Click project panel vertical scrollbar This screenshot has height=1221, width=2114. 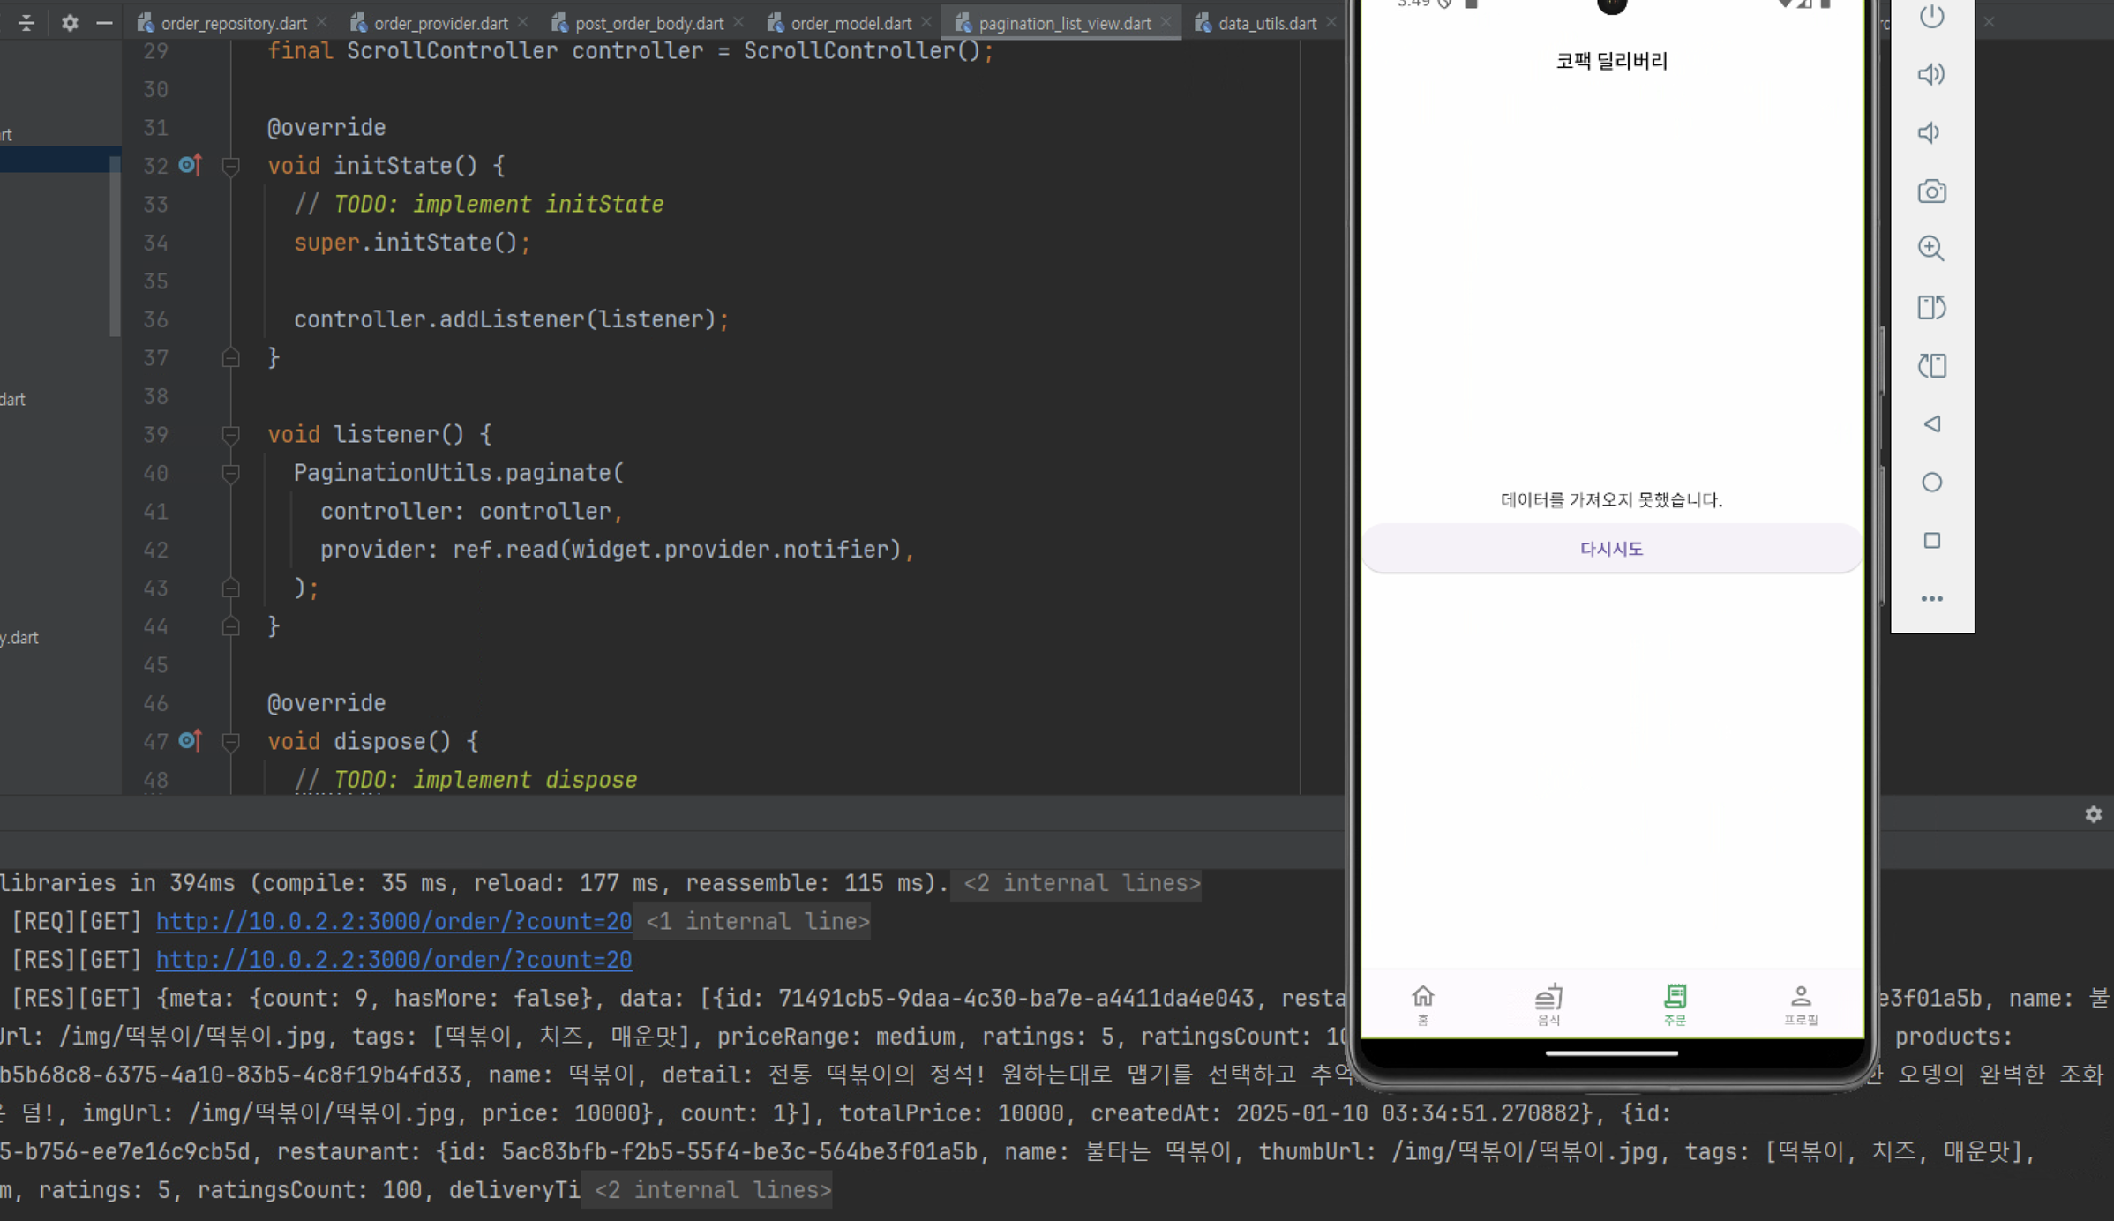[114, 246]
